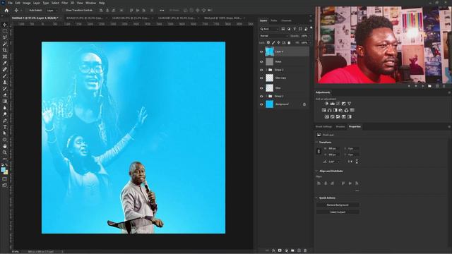Open the layer filter Kind dropdown

[x=269, y=29]
